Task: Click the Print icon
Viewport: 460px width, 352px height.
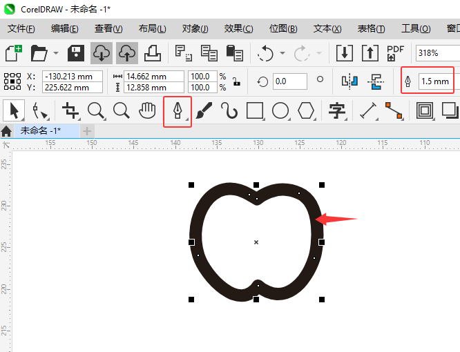Action: (152, 53)
